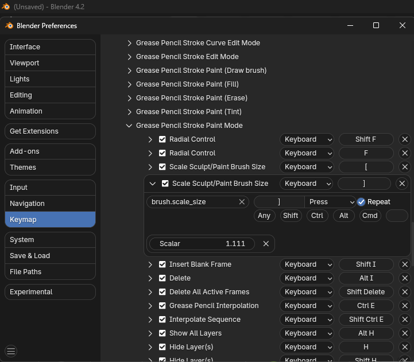Click the Ctrl modifier button
This screenshot has width=414, height=362.
point(317,216)
